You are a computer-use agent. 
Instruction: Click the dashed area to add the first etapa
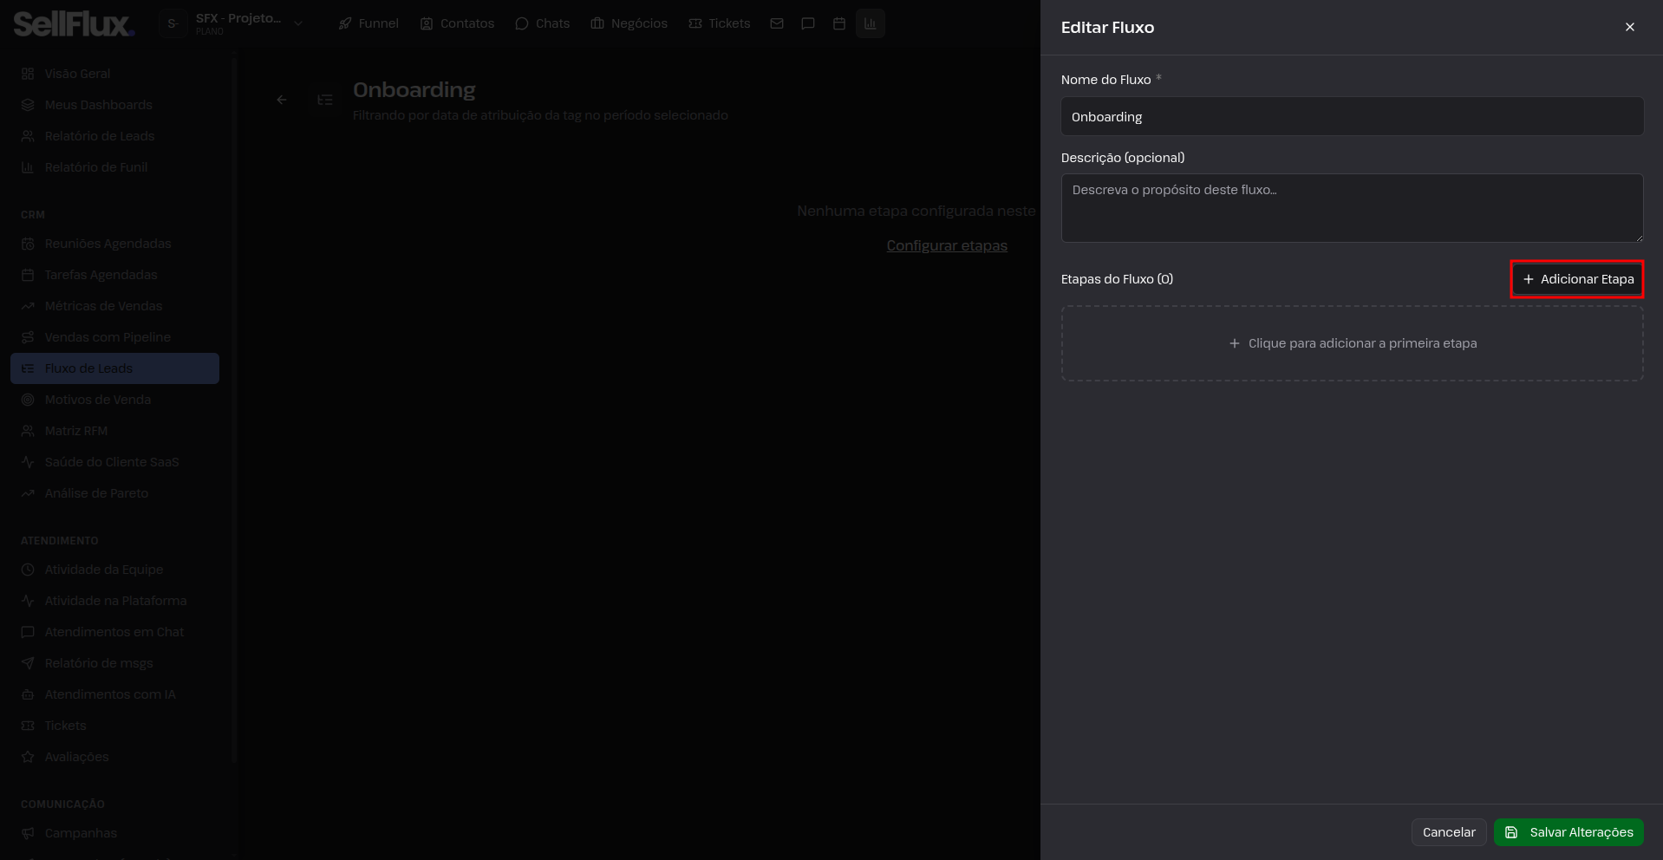click(1352, 343)
